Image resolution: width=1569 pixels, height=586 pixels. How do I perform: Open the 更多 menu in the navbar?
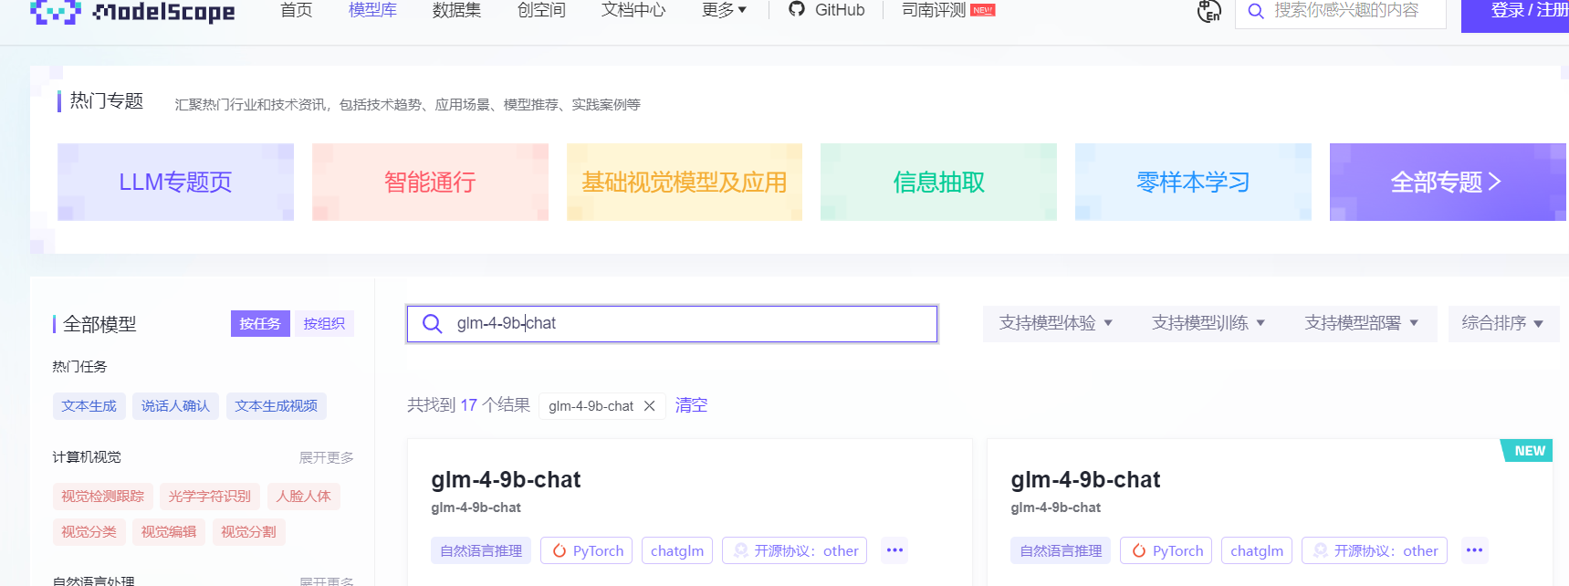coord(724,10)
